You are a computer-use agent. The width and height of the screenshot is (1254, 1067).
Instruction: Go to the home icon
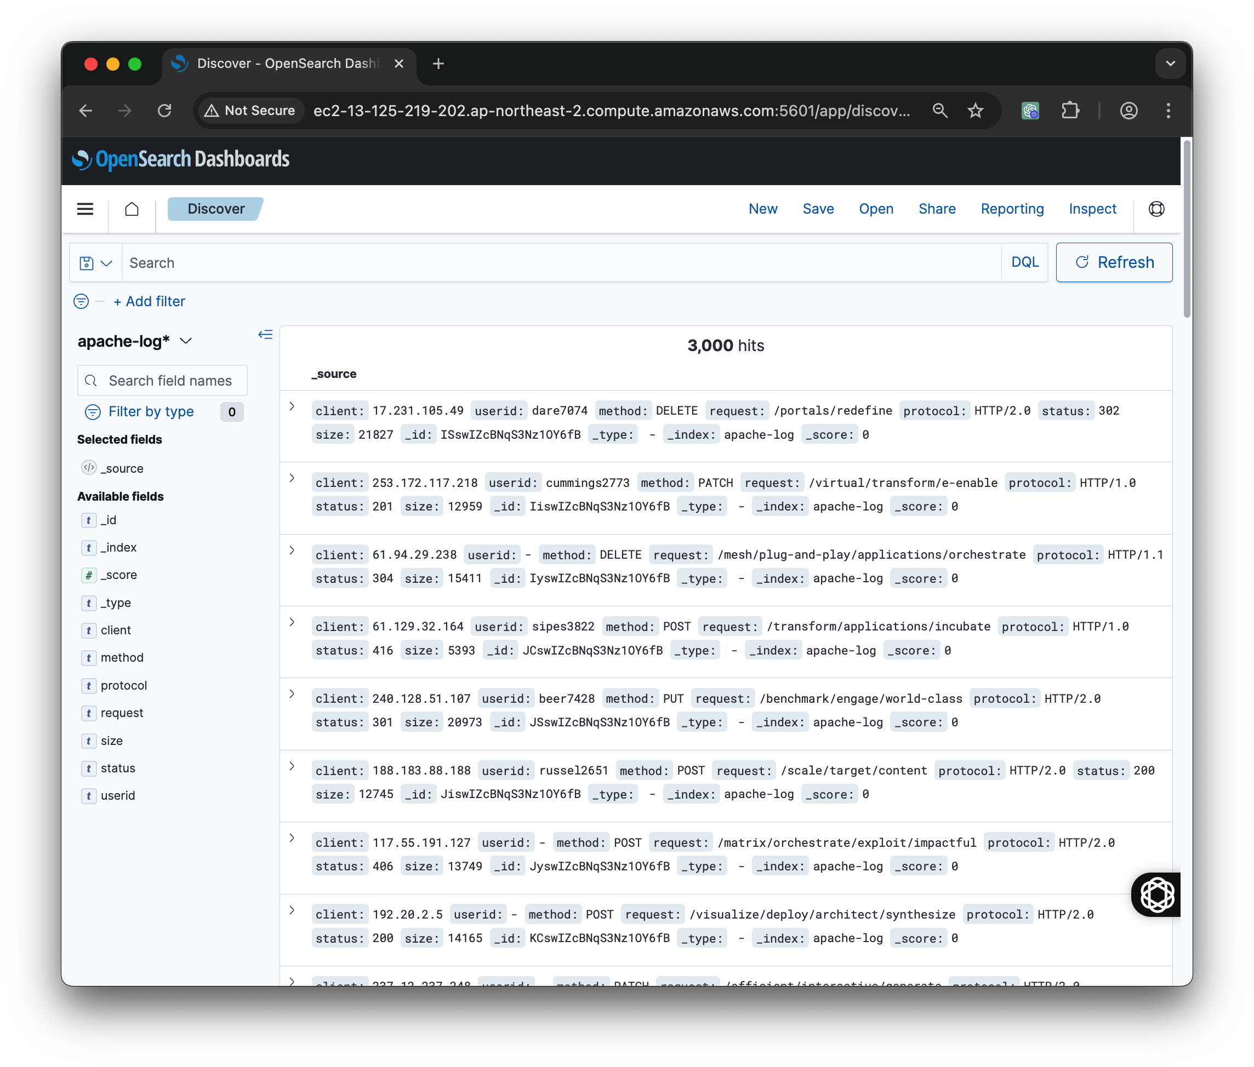[132, 209]
